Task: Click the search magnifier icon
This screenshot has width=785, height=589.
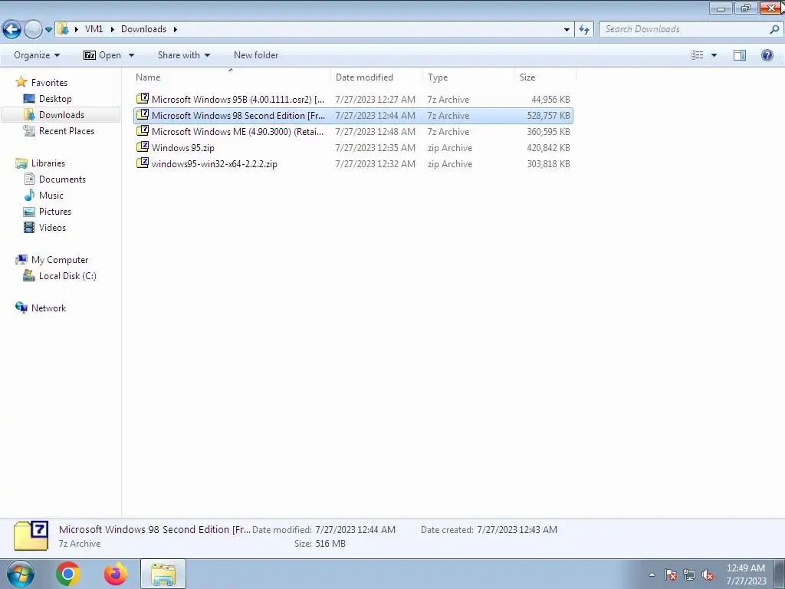Action: point(774,30)
